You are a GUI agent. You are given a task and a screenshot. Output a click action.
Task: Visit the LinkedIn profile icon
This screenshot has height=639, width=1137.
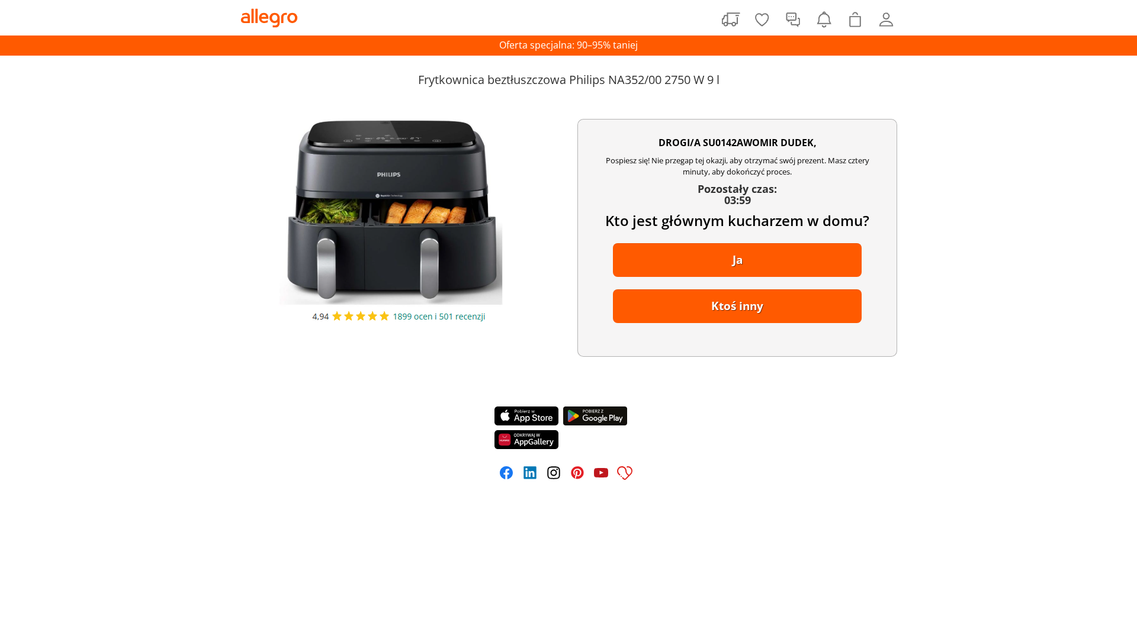pyautogui.click(x=530, y=473)
